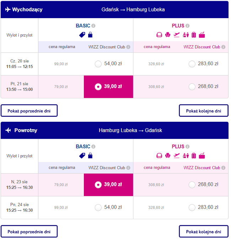Click info icon next to outbound PLUS heading
The image size is (231, 241).
[187, 26]
